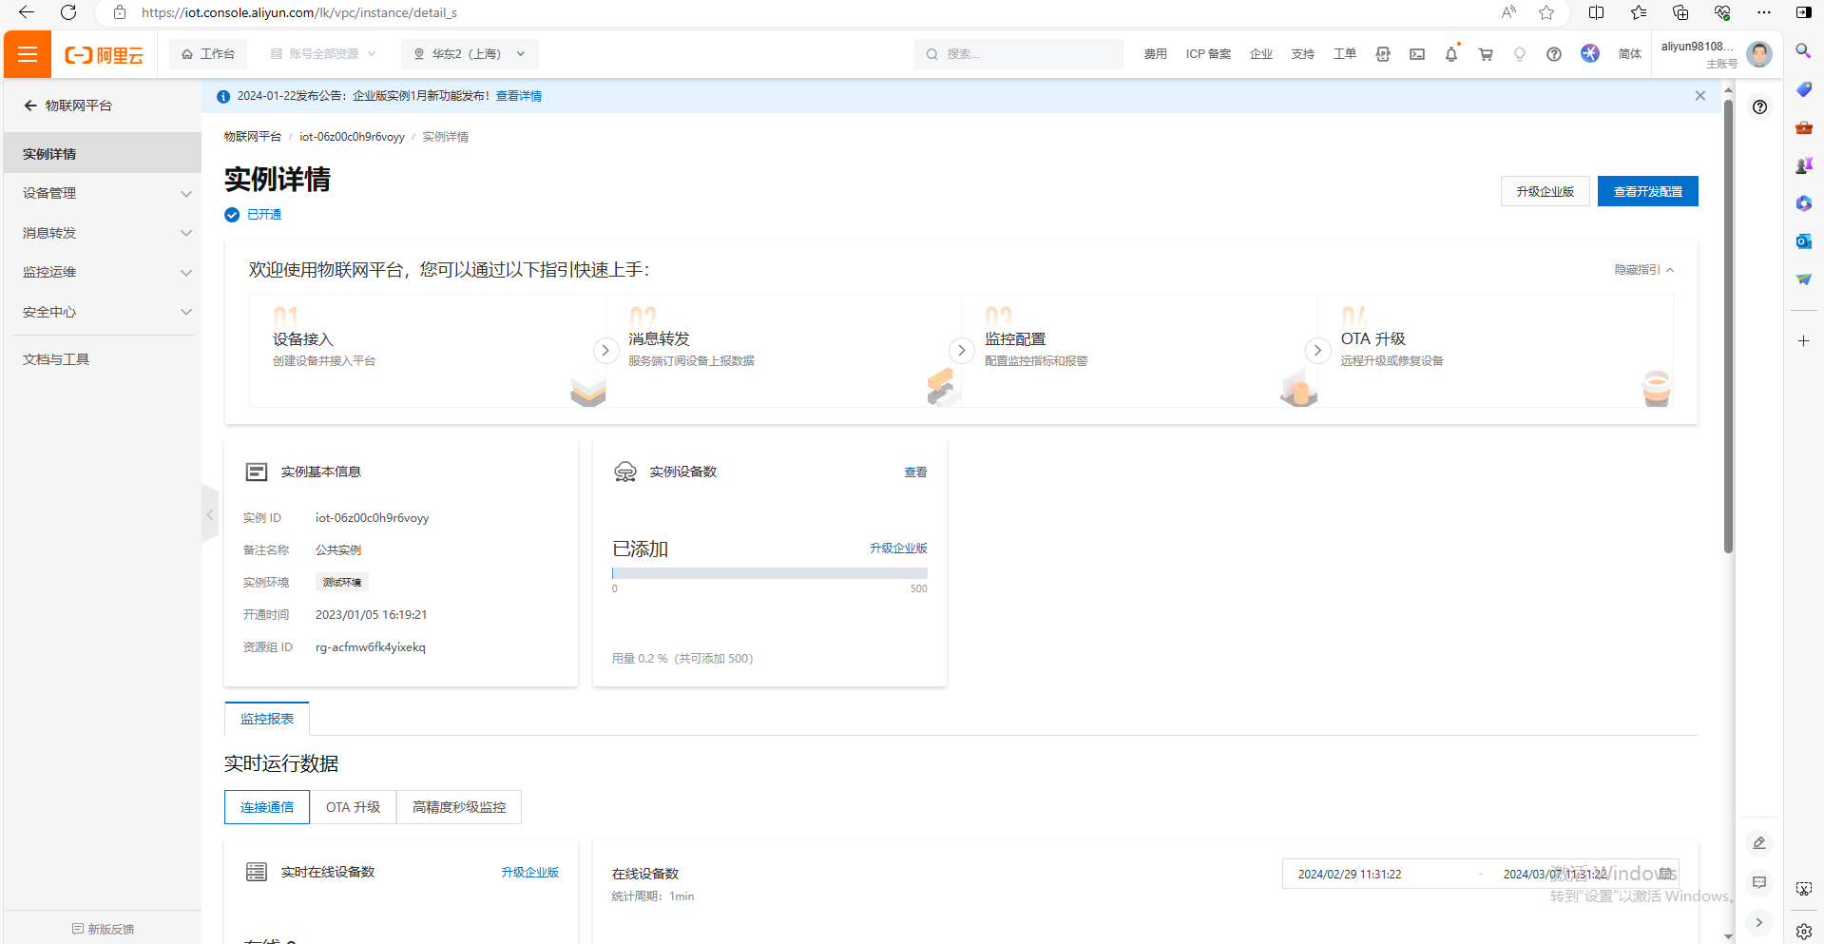Viewport: 1824px width, 944px height.
Task: Open 文档与工具 in the sidebar
Action: pos(56,359)
